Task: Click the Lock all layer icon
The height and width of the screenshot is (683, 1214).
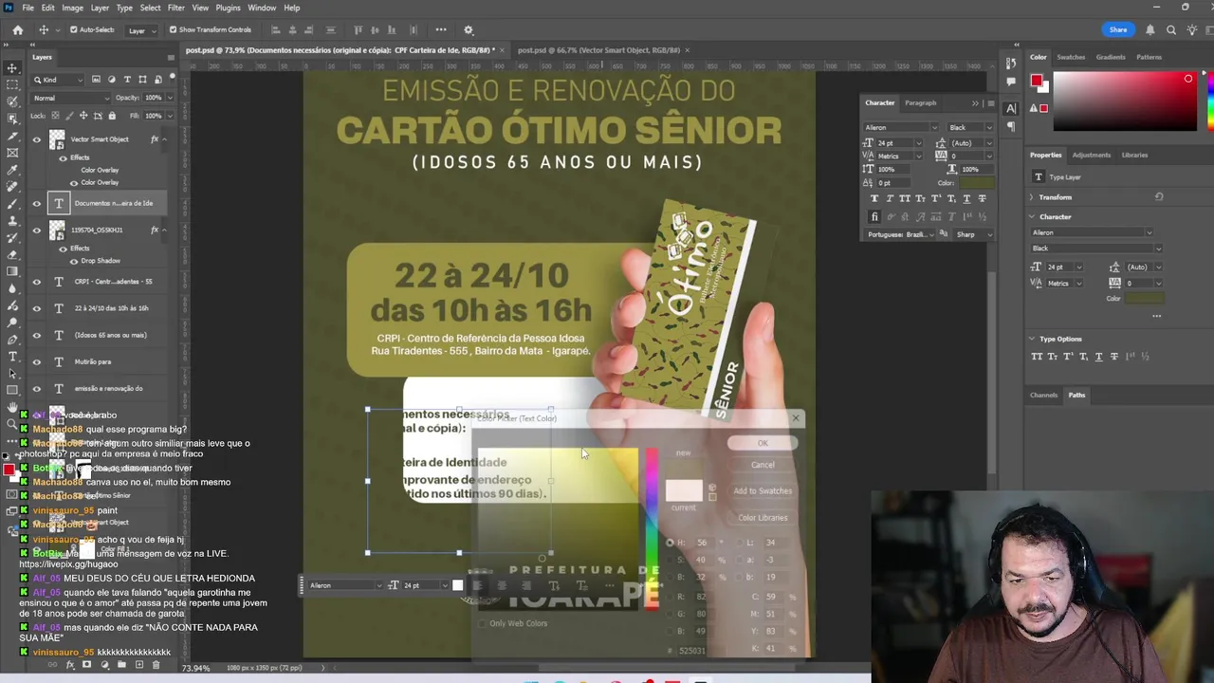Action: pyautogui.click(x=112, y=116)
